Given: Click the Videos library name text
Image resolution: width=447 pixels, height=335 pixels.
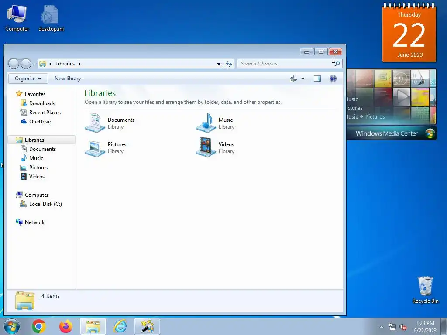Looking at the screenshot, I should (226, 144).
